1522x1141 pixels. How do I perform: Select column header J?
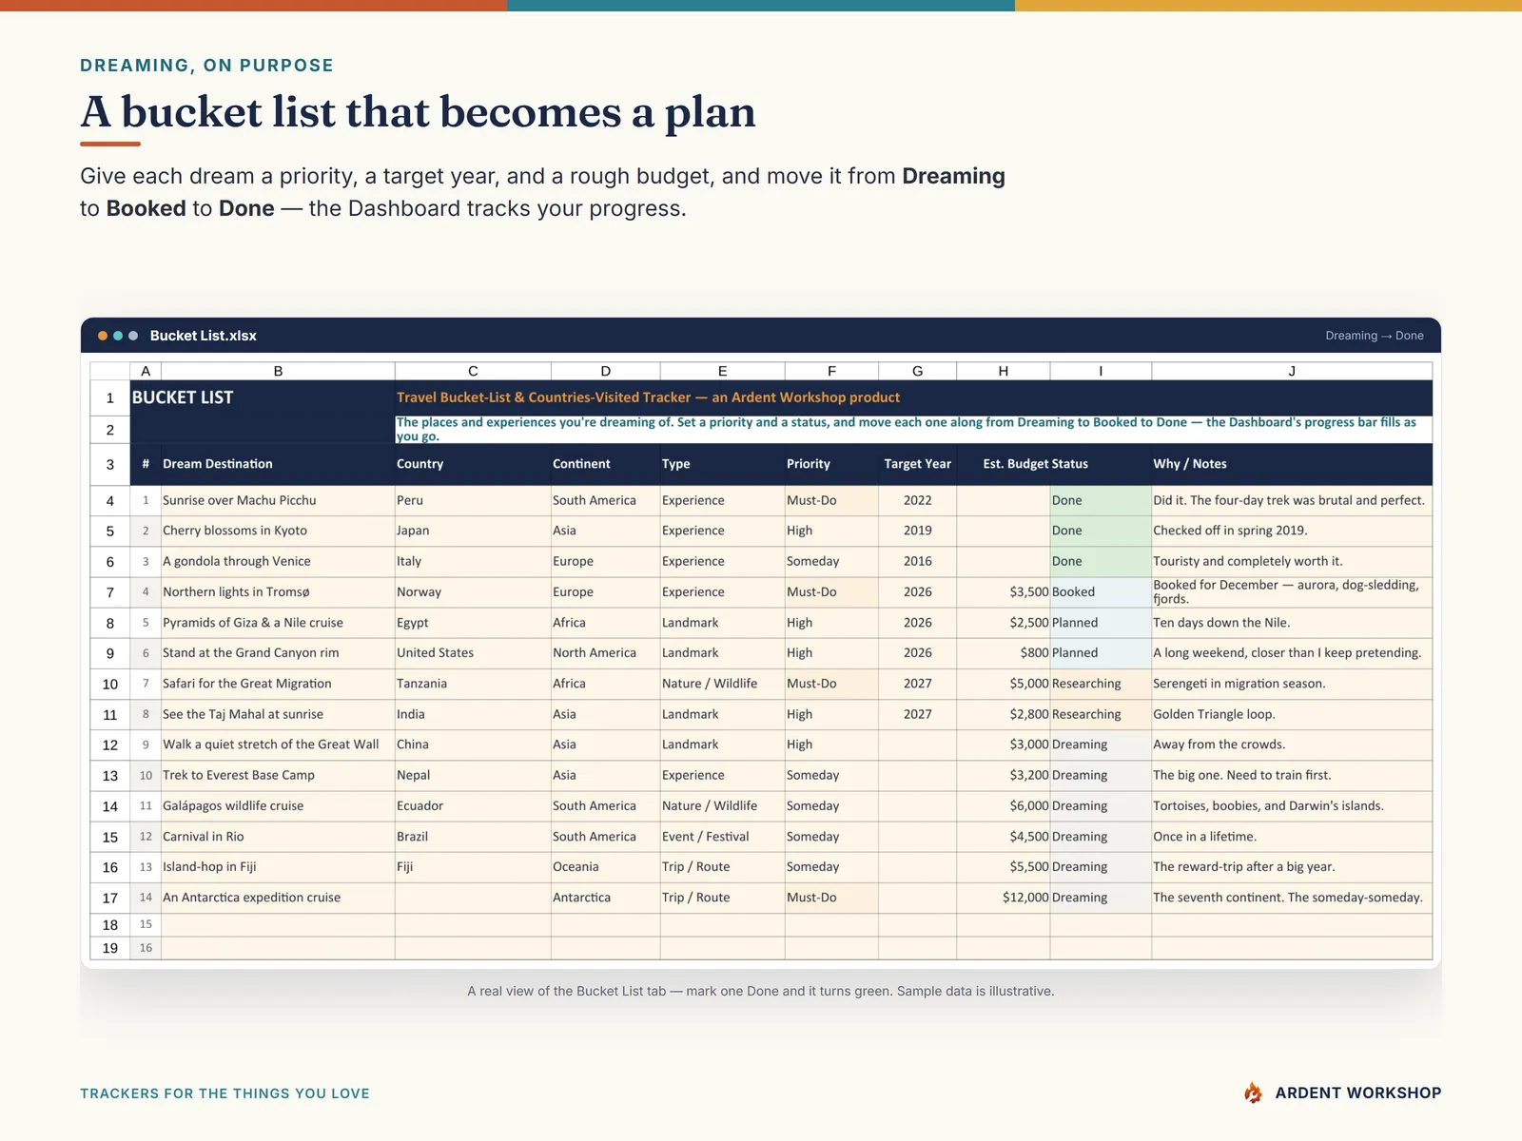(x=1292, y=371)
